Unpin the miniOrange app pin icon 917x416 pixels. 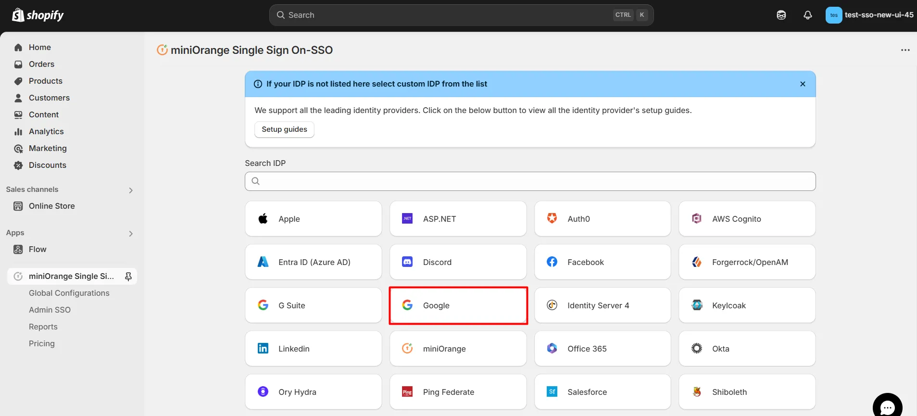(128, 277)
